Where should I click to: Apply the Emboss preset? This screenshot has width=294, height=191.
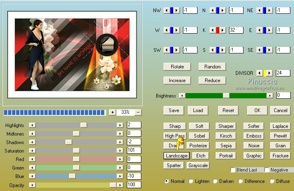click(254, 136)
